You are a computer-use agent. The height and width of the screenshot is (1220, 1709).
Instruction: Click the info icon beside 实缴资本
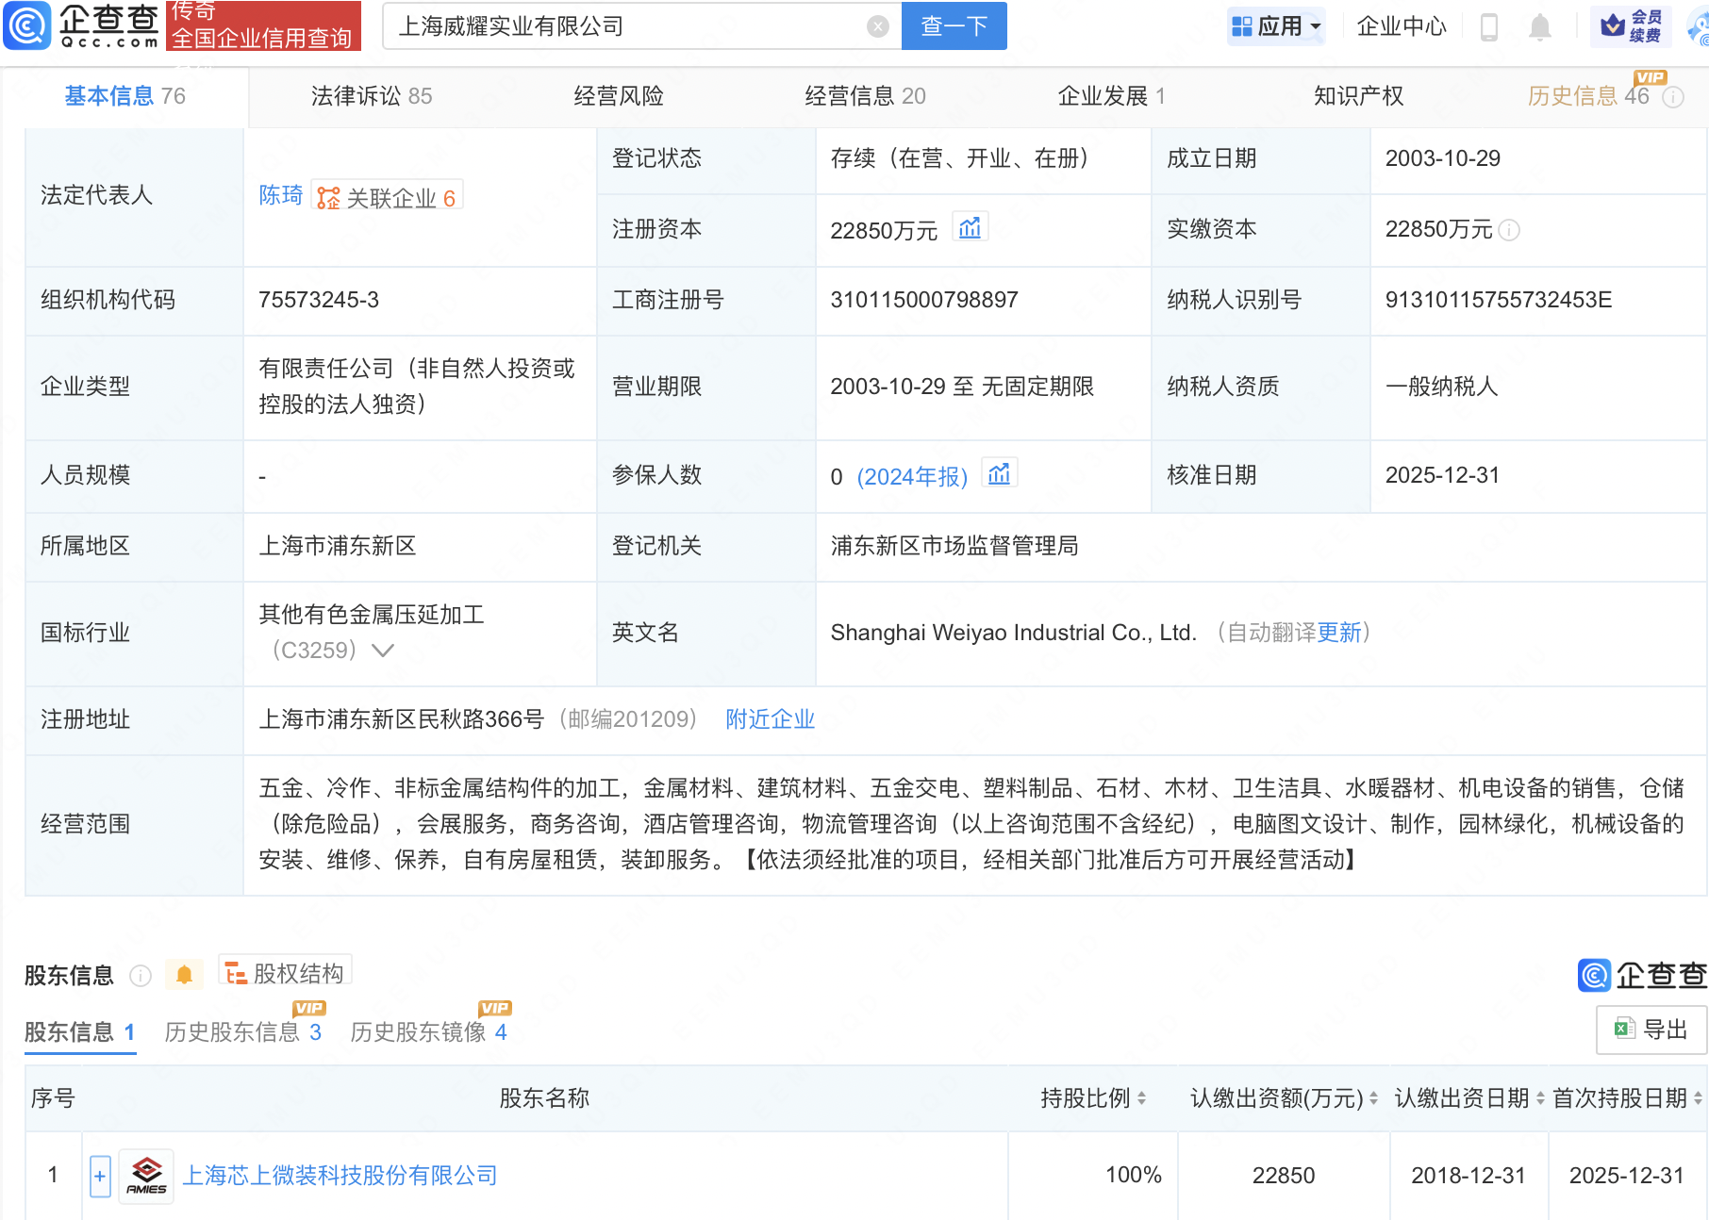tap(1510, 230)
